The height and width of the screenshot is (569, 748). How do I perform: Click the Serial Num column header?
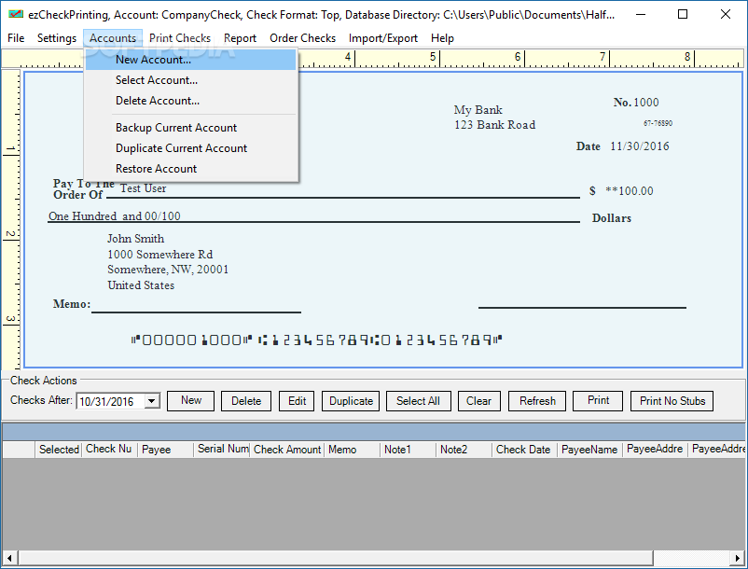coord(222,450)
